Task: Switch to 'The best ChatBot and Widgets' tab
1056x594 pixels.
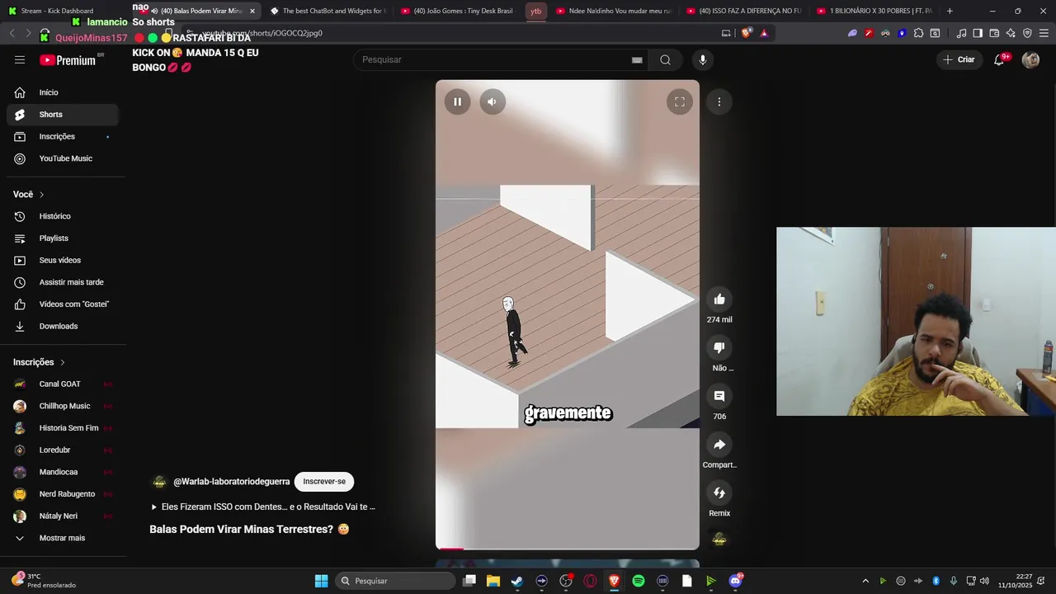Action: coord(328,11)
